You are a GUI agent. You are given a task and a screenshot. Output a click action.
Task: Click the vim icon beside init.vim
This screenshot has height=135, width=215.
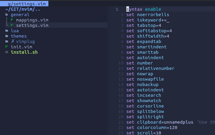[7, 47]
